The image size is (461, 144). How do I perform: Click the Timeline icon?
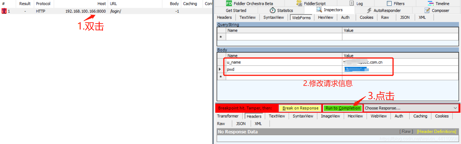431,3
